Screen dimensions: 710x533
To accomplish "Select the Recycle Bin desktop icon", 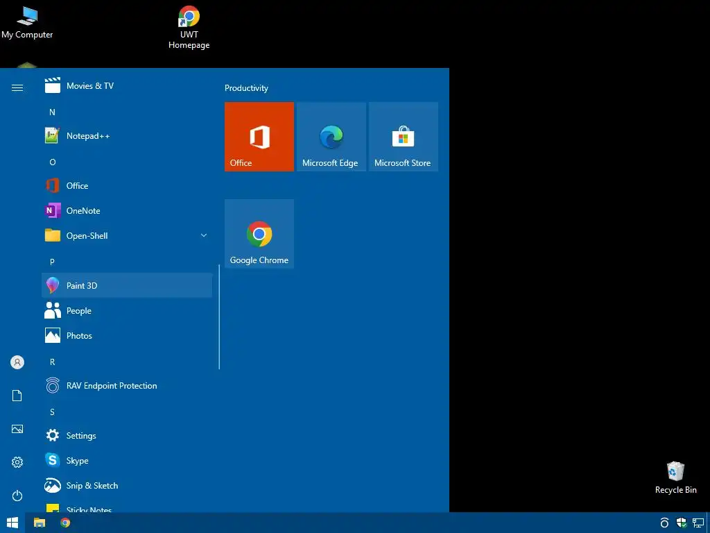I will tap(675, 477).
